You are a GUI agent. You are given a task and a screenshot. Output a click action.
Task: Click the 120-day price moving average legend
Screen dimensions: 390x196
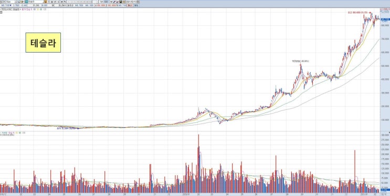click(x=45, y=9)
